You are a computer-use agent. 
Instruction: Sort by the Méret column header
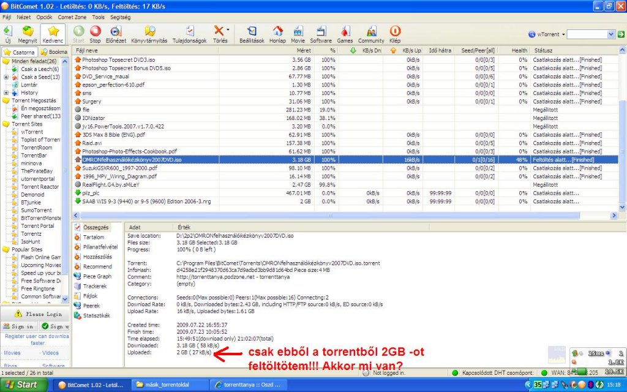pos(266,50)
